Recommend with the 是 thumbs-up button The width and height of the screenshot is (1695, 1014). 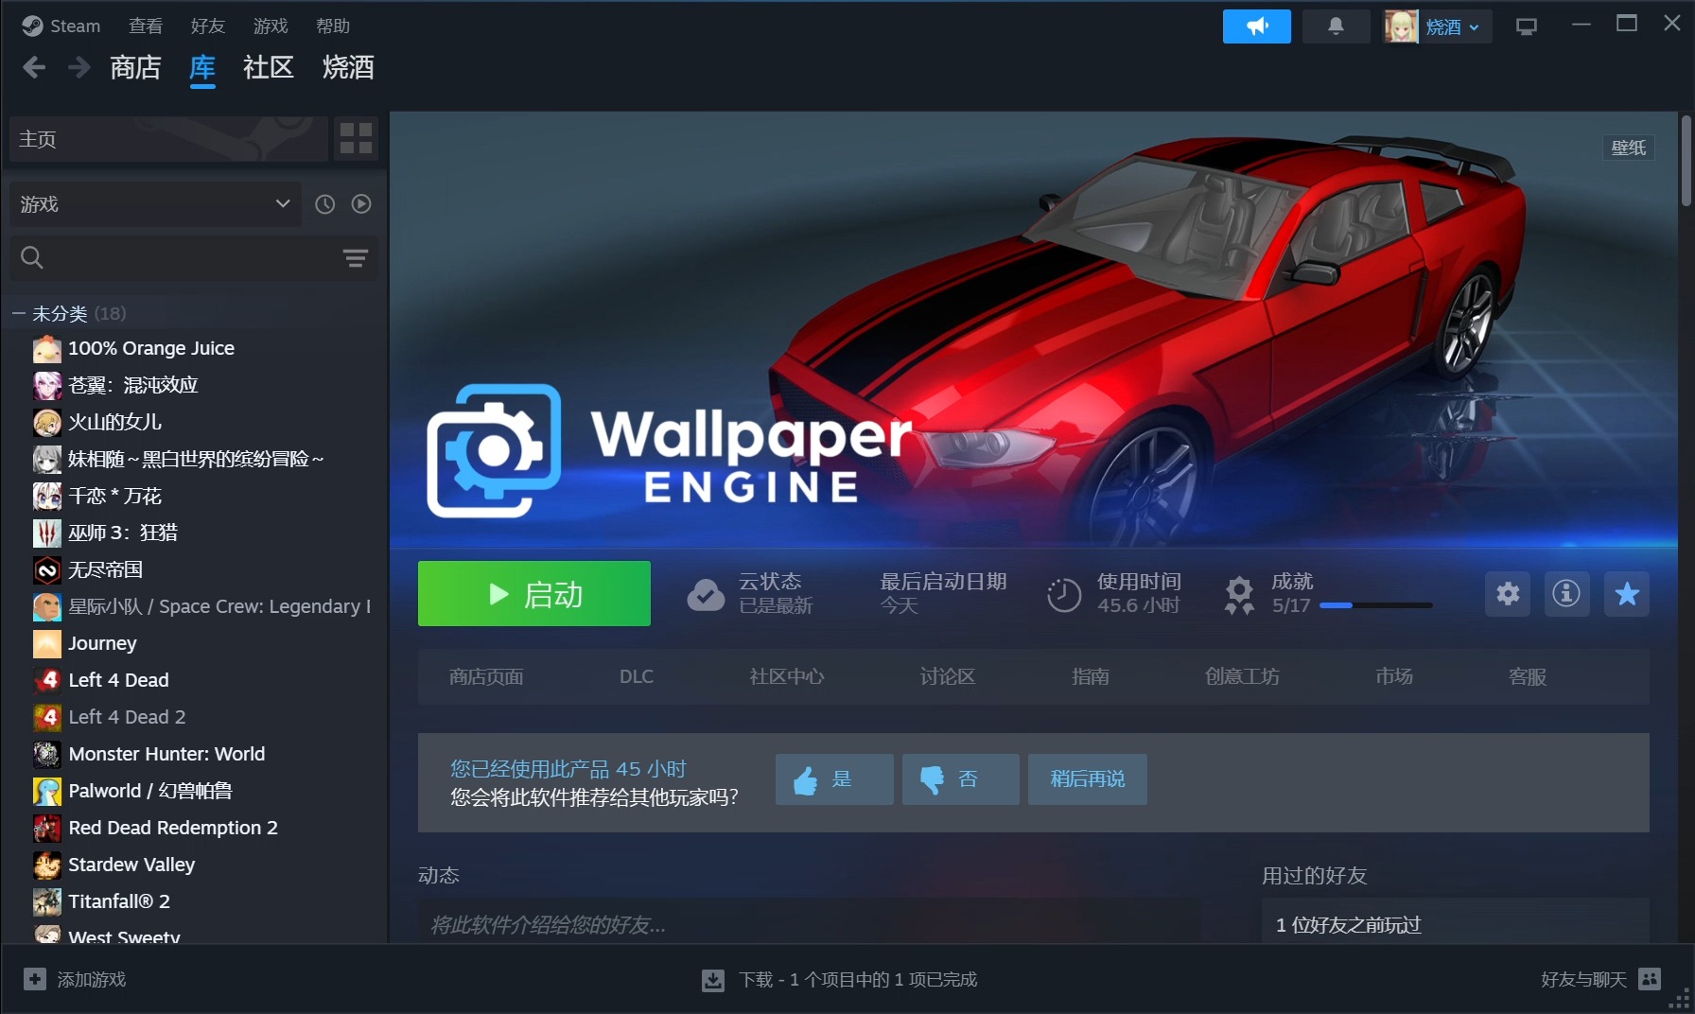(x=834, y=779)
